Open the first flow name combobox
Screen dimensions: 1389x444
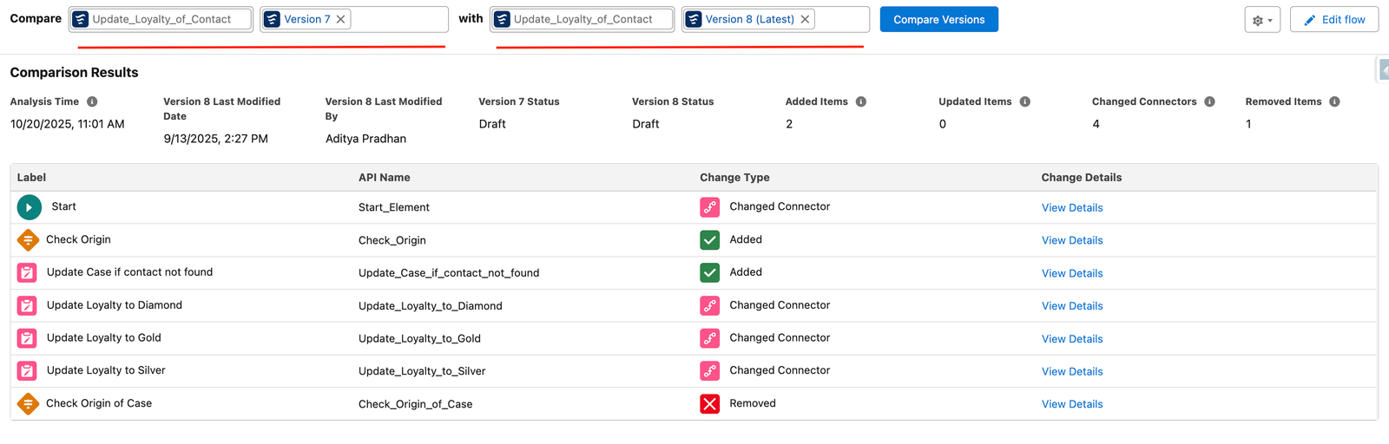[161, 19]
